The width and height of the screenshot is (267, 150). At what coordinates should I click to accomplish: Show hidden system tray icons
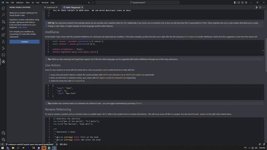tap(249, 148)
